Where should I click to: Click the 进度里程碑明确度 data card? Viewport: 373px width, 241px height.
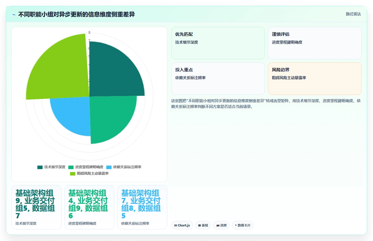pos(89,207)
